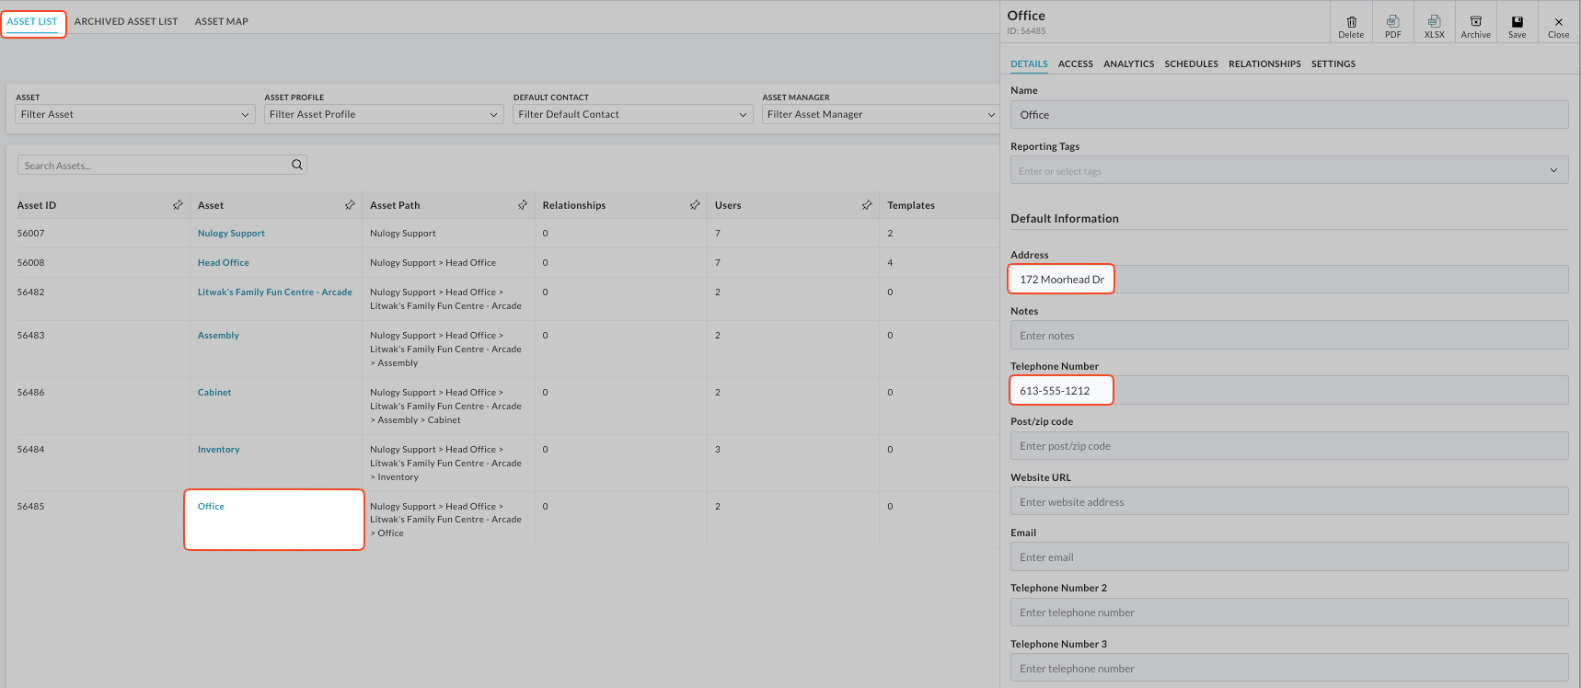Open the Relationships tab in panel
The image size is (1581, 688).
[x=1265, y=64]
